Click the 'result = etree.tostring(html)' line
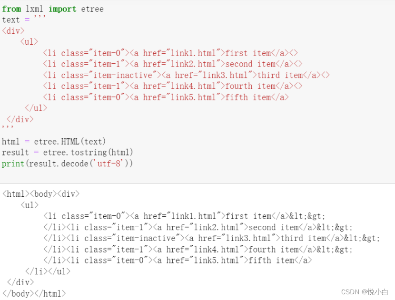This screenshot has height=300, width=395. tap(67, 153)
